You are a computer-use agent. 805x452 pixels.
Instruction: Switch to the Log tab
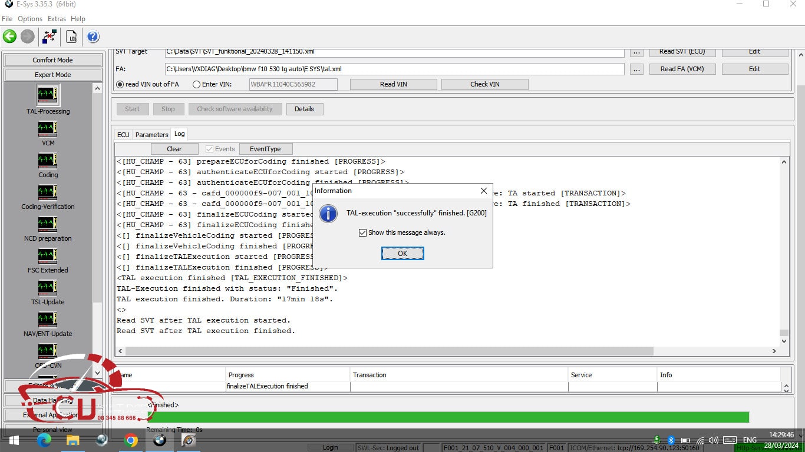[179, 134]
